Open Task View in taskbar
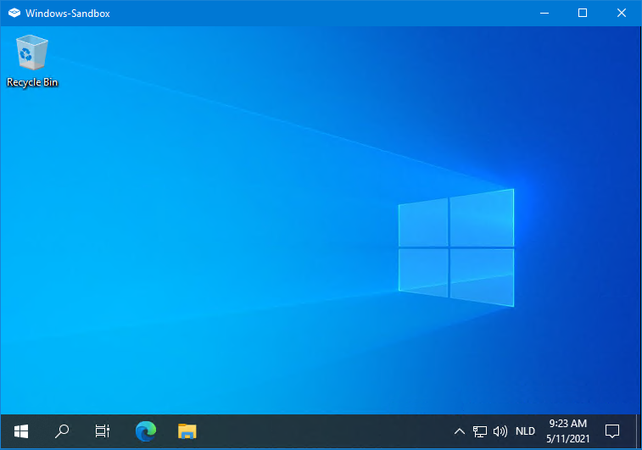This screenshot has width=642, height=450. coord(103,431)
